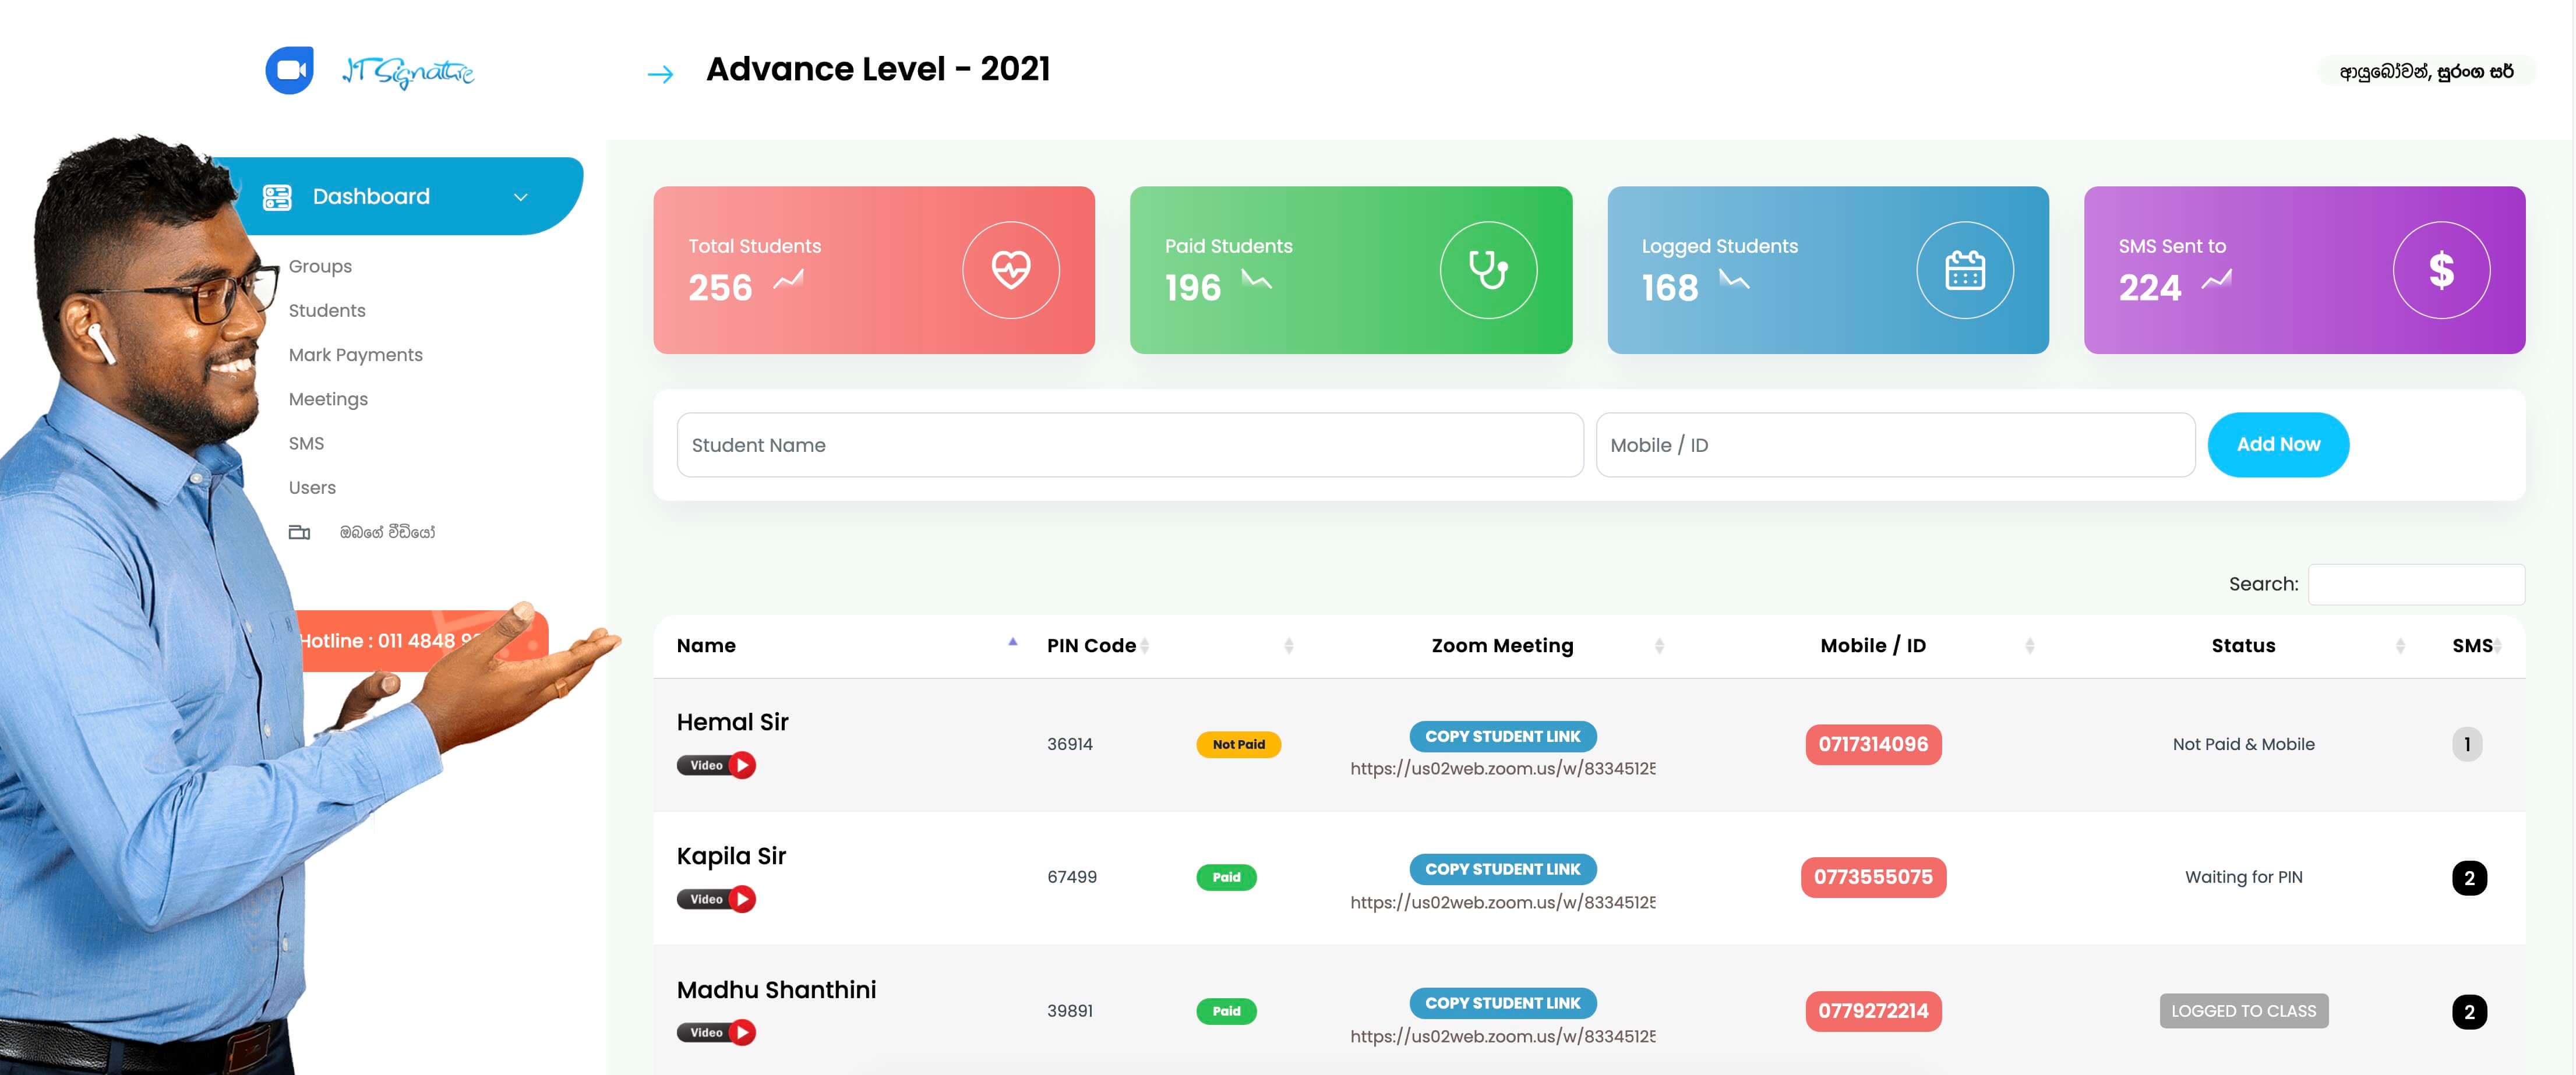Viewport: 2576px width, 1075px height.
Task: Toggle the Not Paid badge for Hemal Sir
Action: (x=1238, y=744)
